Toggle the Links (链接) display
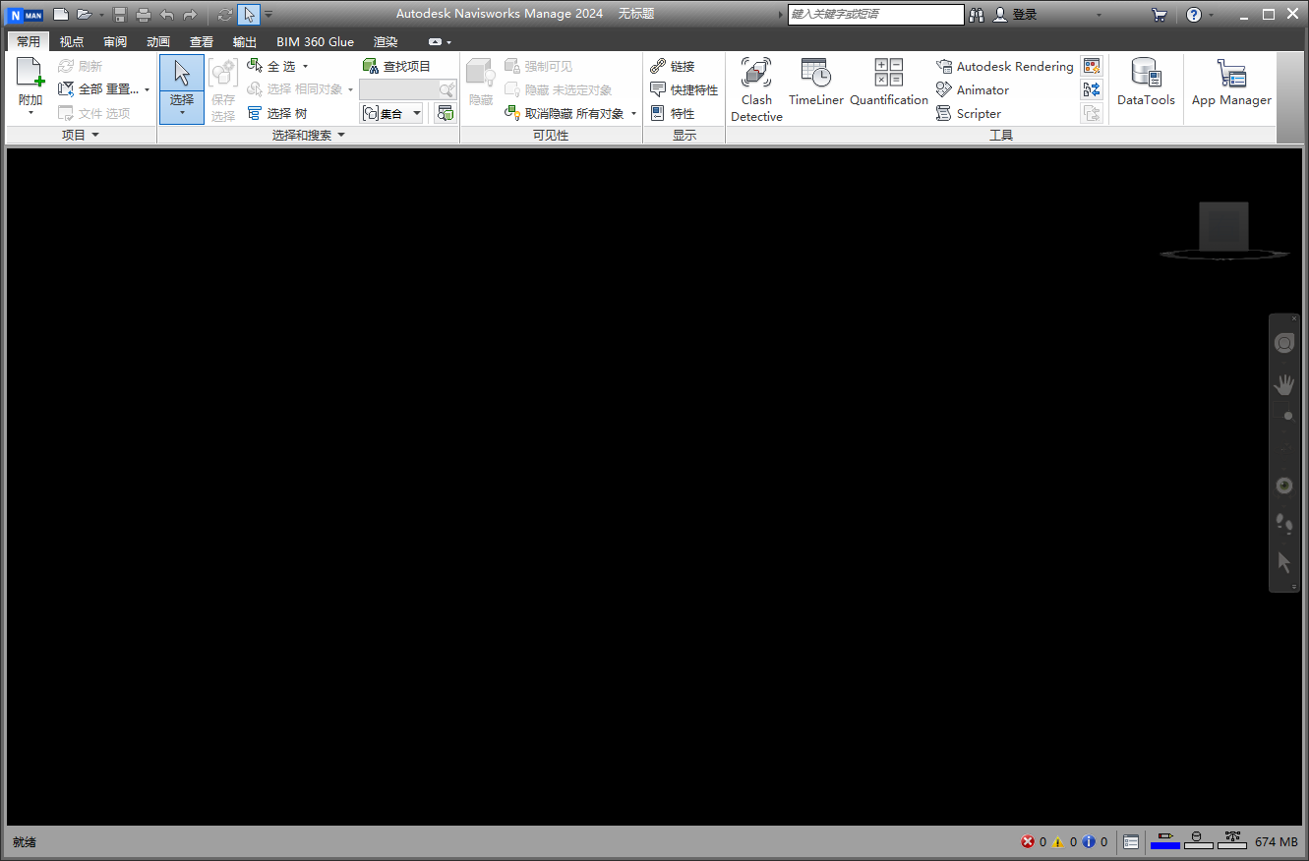 click(673, 66)
